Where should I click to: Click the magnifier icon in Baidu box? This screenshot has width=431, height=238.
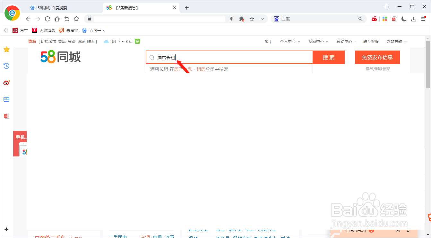pos(360,19)
